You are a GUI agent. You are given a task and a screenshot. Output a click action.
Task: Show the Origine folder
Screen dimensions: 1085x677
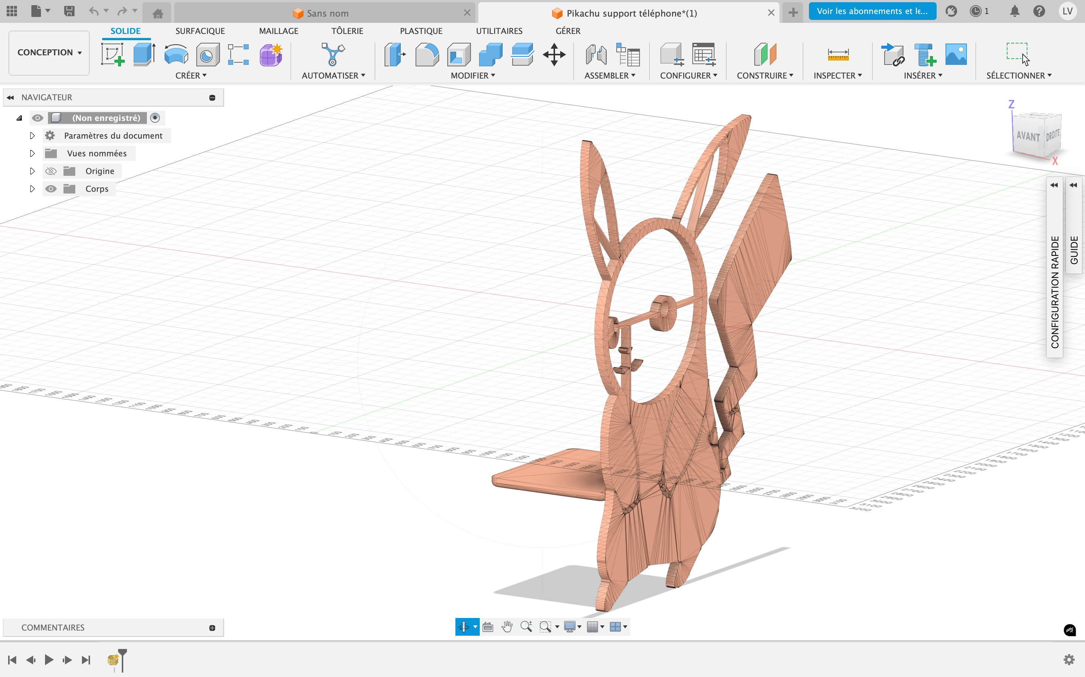click(51, 171)
